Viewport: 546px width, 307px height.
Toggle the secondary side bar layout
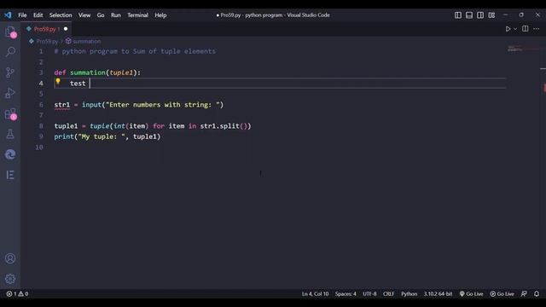tap(480, 15)
